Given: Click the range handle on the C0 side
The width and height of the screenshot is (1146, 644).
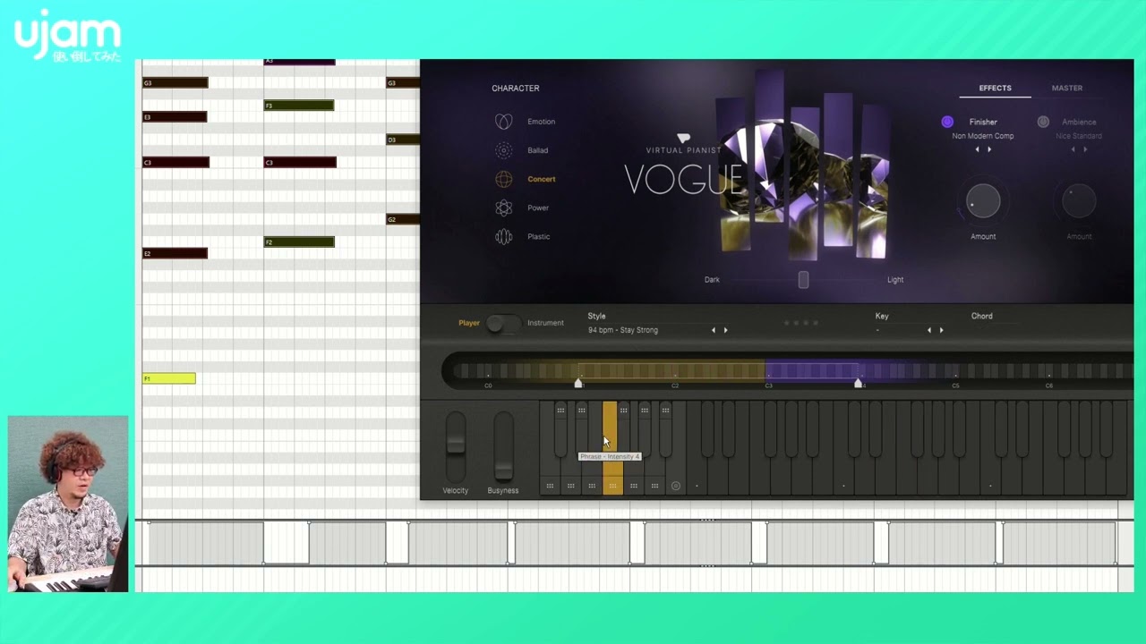Looking at the screenshot, I should click(578, 383).
